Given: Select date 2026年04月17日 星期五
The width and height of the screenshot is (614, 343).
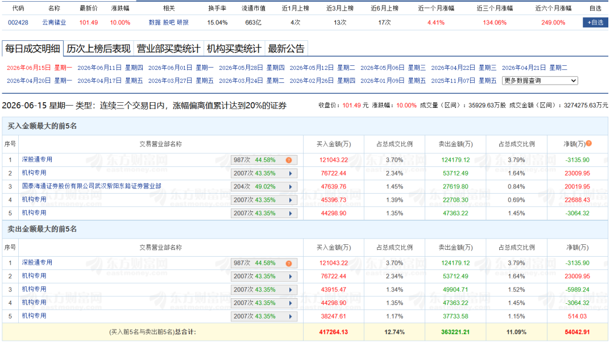Looking at the screenshot, I should pyautogui.click(x=110, y=81).
